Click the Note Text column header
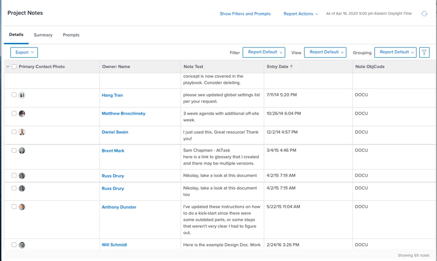The image size is (437, 261). (x=193, y=67)
